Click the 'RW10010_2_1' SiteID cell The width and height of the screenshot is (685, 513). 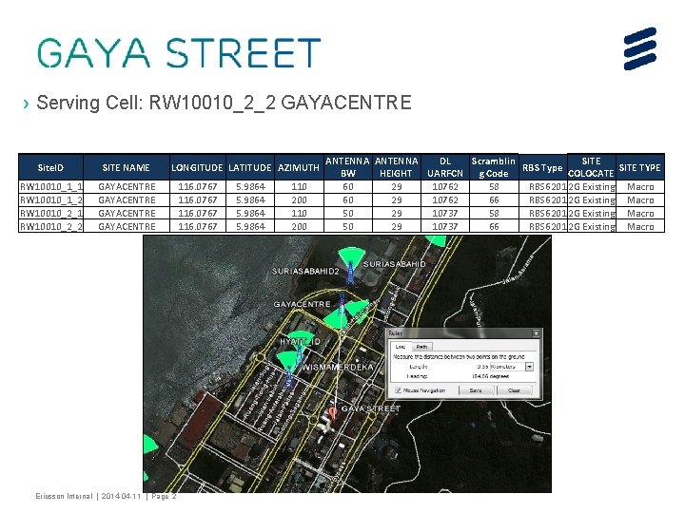click(50, 214)
